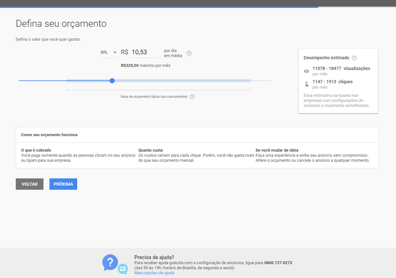The width and height of the screenshot is (396, 278).
Task: Click the por dia em média label
Action: 173,53
